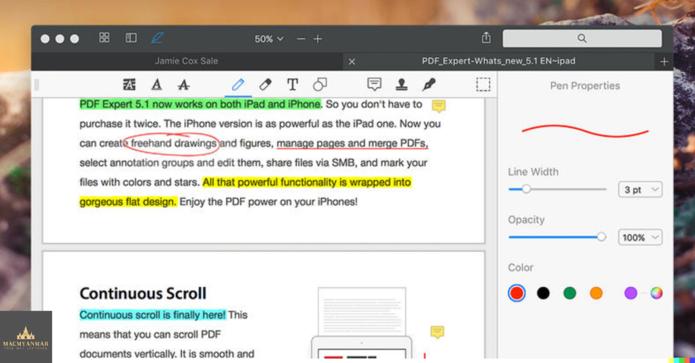Image resolution: width=695 pixels, height=363 pixels.
Task: Click the green highlighted PDF Expert 5.1 sentence
Action: click(x=200, y=104)
